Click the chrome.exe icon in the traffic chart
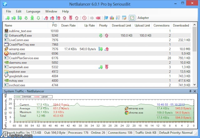200x138 pixels. [126, 113]
